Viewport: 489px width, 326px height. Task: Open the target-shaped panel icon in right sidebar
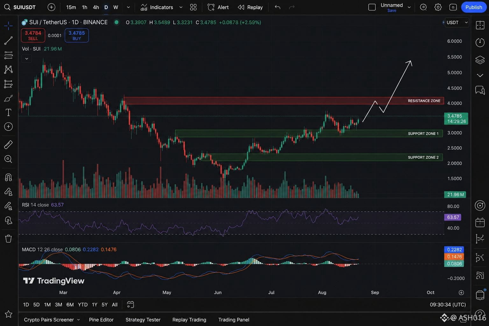click(x=480, y=205)
